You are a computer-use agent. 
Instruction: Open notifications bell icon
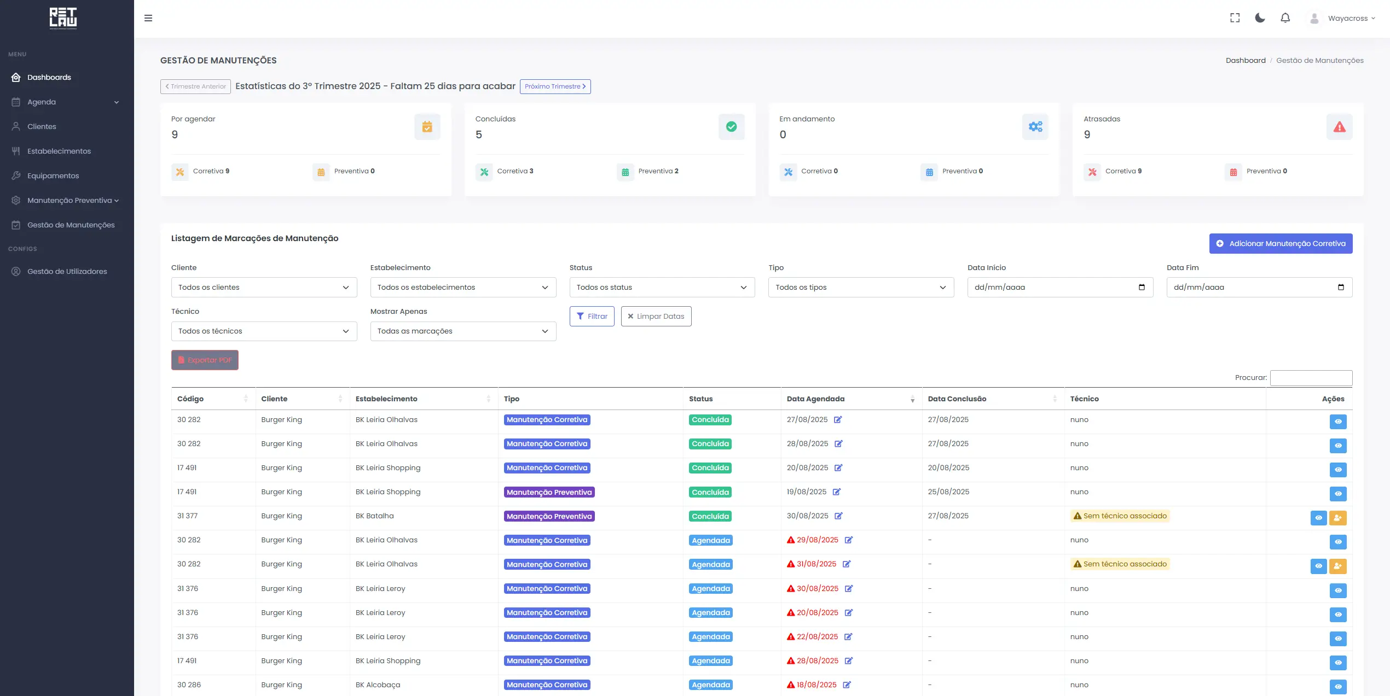[1285, 18]
